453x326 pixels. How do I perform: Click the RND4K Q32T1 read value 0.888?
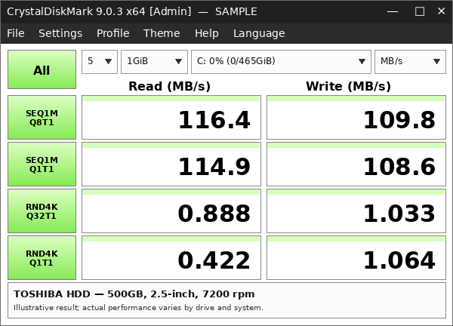(171, 211)
